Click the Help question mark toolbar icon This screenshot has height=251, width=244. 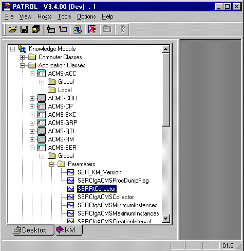pyautogui.click(x=122, y=29)
